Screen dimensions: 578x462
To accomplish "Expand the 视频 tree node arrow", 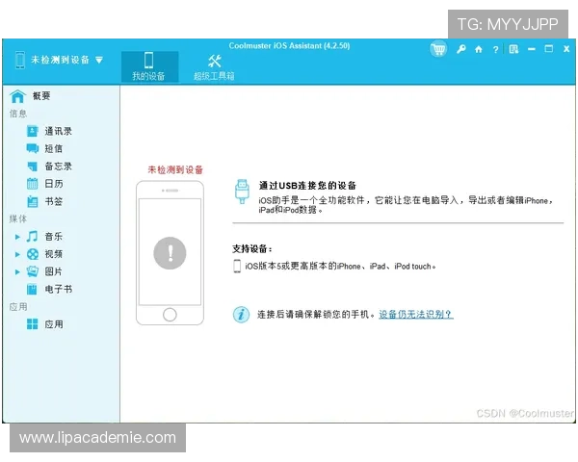I will [17, 254].
